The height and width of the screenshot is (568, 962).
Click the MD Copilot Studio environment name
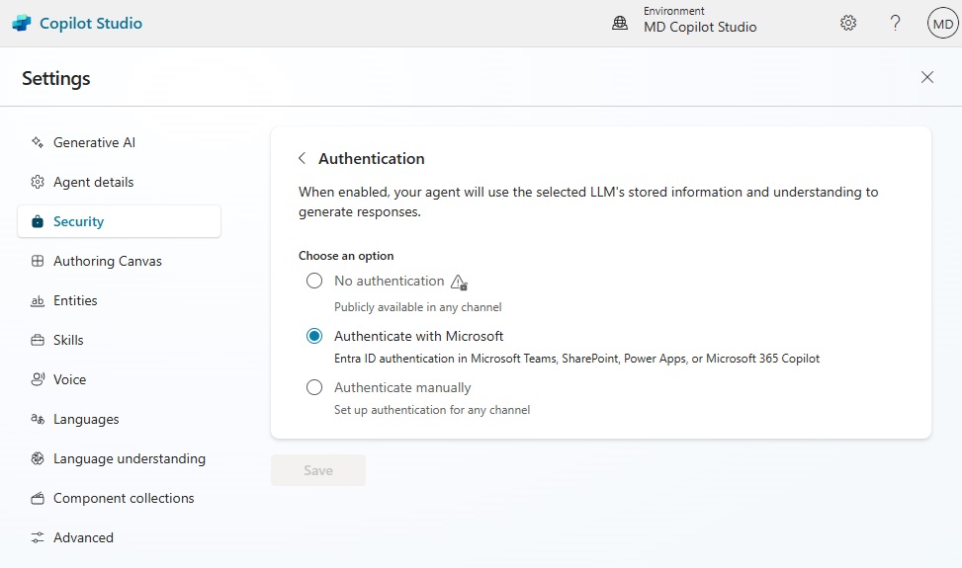(x=700, y=27)
